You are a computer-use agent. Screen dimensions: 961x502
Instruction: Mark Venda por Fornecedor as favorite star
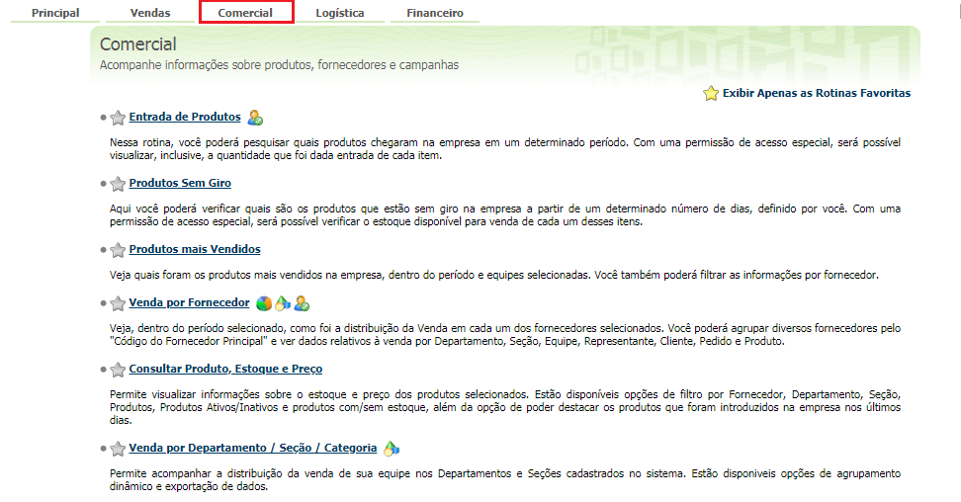tap(118, 302)
